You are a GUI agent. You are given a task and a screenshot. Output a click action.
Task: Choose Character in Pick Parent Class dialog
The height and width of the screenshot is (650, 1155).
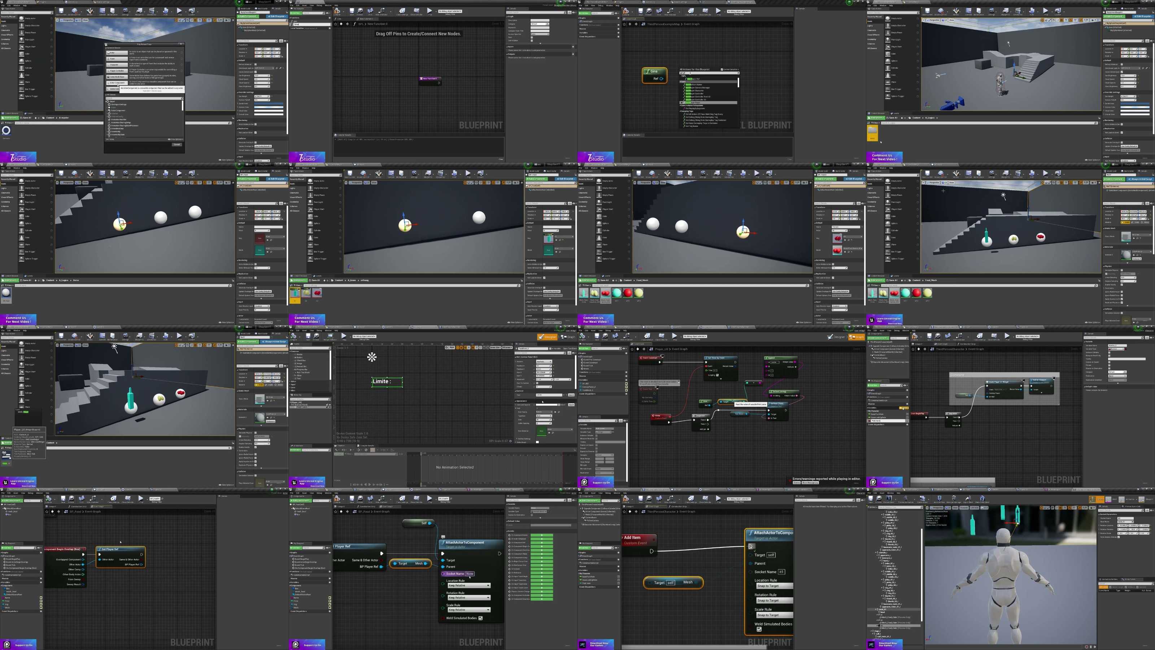(117, 65)
